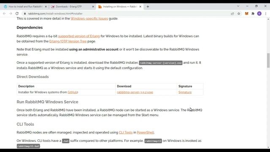The width and height of the screenshot is (270, 152).
Task: Switch to Downloads - Erlang/OTP tab
Action: [72, 7]
